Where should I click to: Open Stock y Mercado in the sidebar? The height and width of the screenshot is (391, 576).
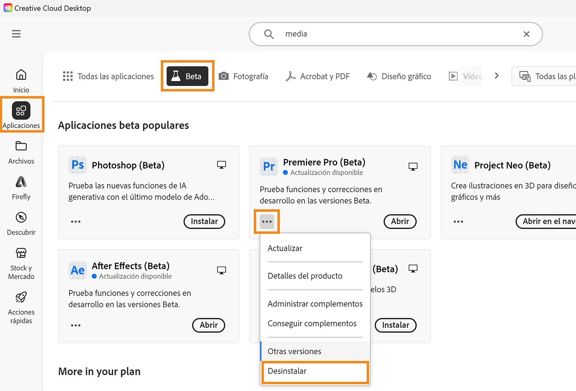pyautogui.click(x=21, y=264)
